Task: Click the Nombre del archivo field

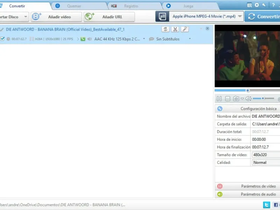Action: click(x=265, y=116)
